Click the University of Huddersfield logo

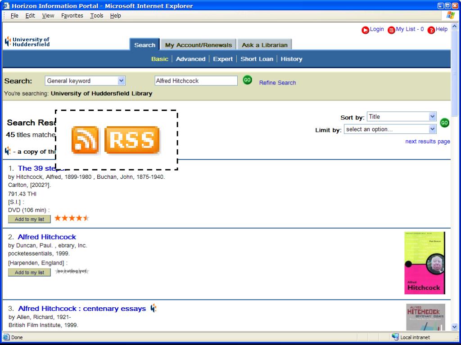point(27,42)
